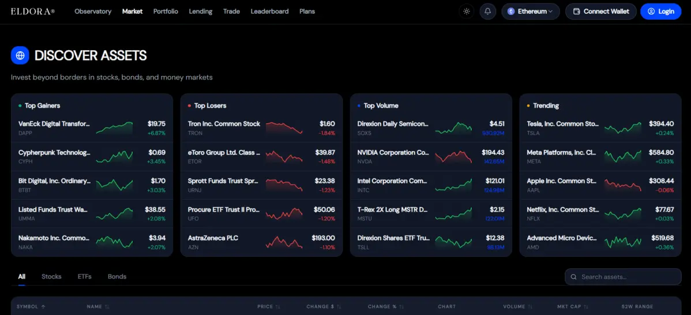Open the Lending menu item
The height and width of the screenshot is (315, 691).
point(201,12)
